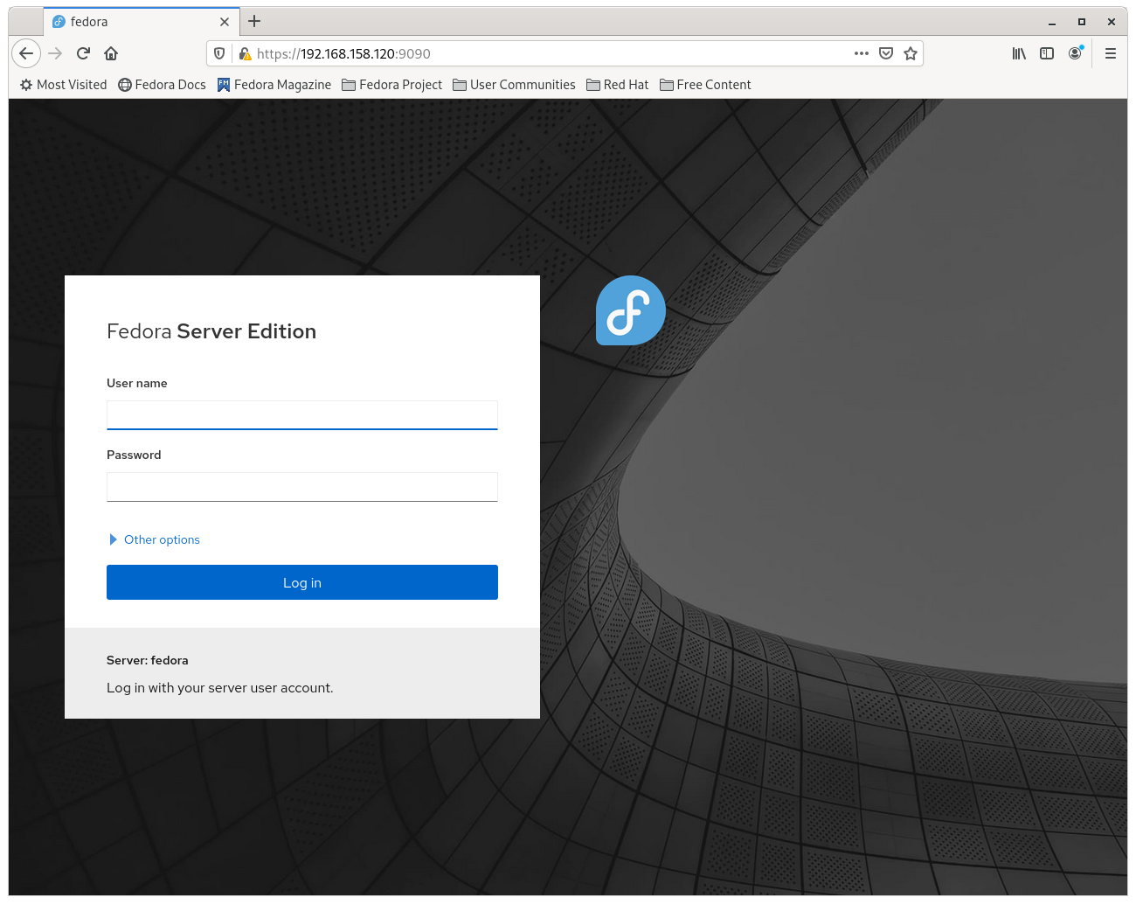Click the 'Password' label

pyautogui.click(x=134, y=455)
